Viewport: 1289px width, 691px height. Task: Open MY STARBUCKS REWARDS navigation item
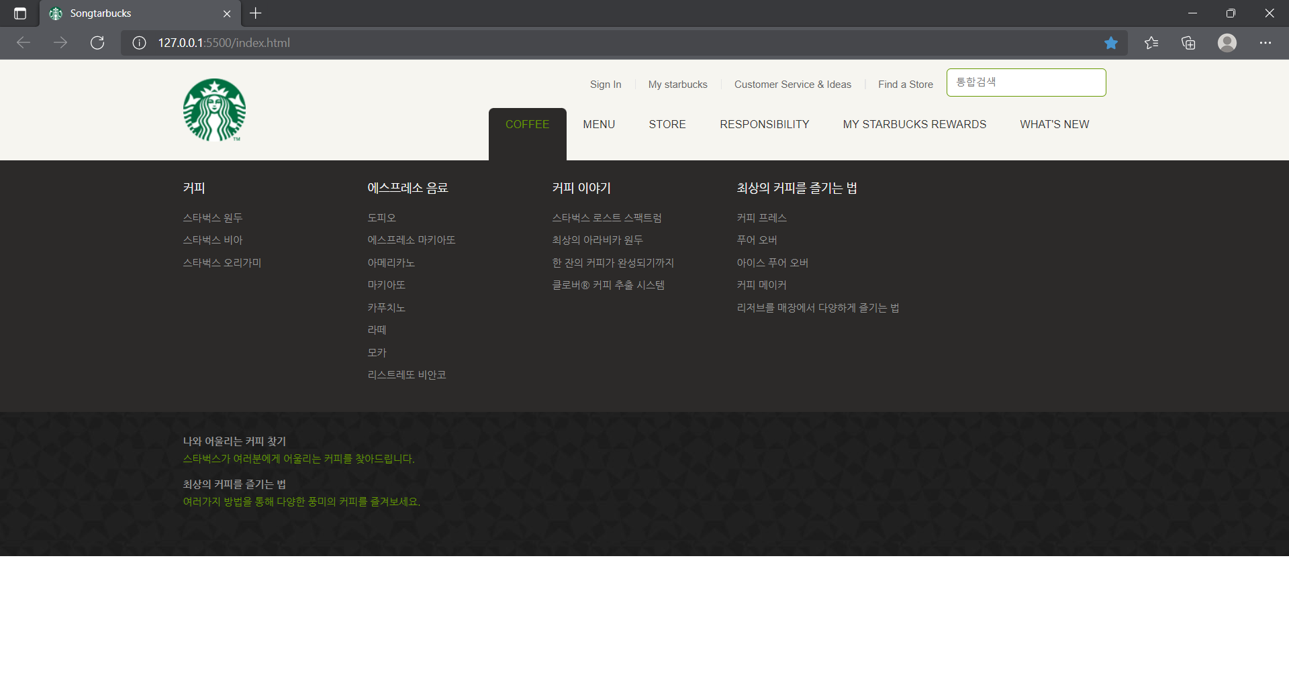[x=914, y=125]
